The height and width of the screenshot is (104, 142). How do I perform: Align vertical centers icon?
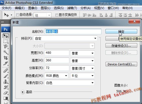[89, 15]
